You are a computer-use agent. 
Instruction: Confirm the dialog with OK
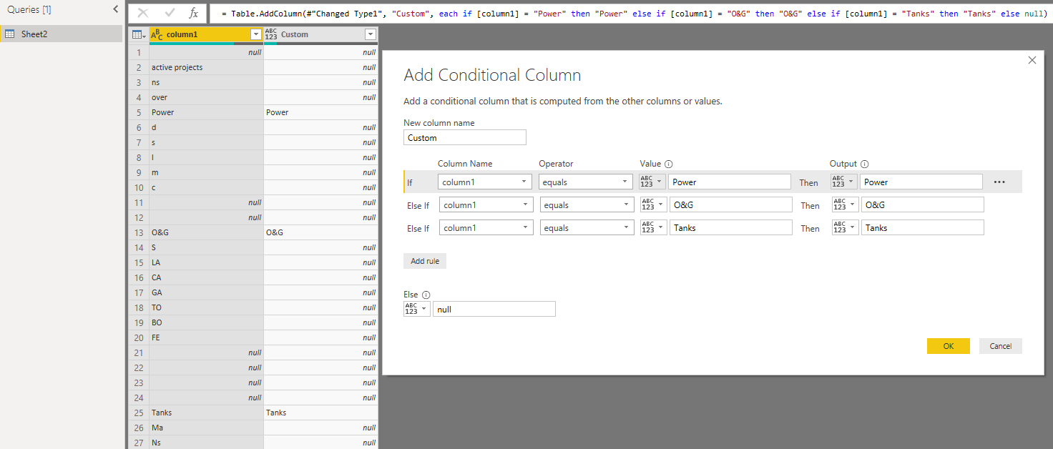point(948,346)
